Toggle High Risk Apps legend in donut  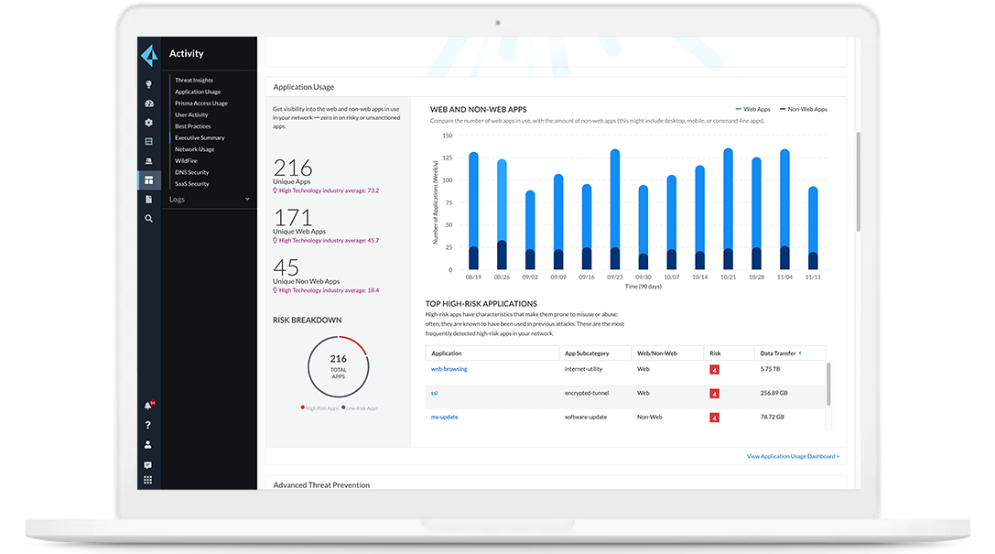coord(319,408)
